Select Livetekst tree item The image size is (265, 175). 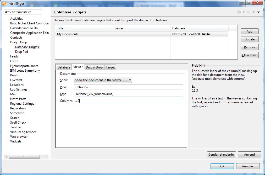(x=16, y=80)
